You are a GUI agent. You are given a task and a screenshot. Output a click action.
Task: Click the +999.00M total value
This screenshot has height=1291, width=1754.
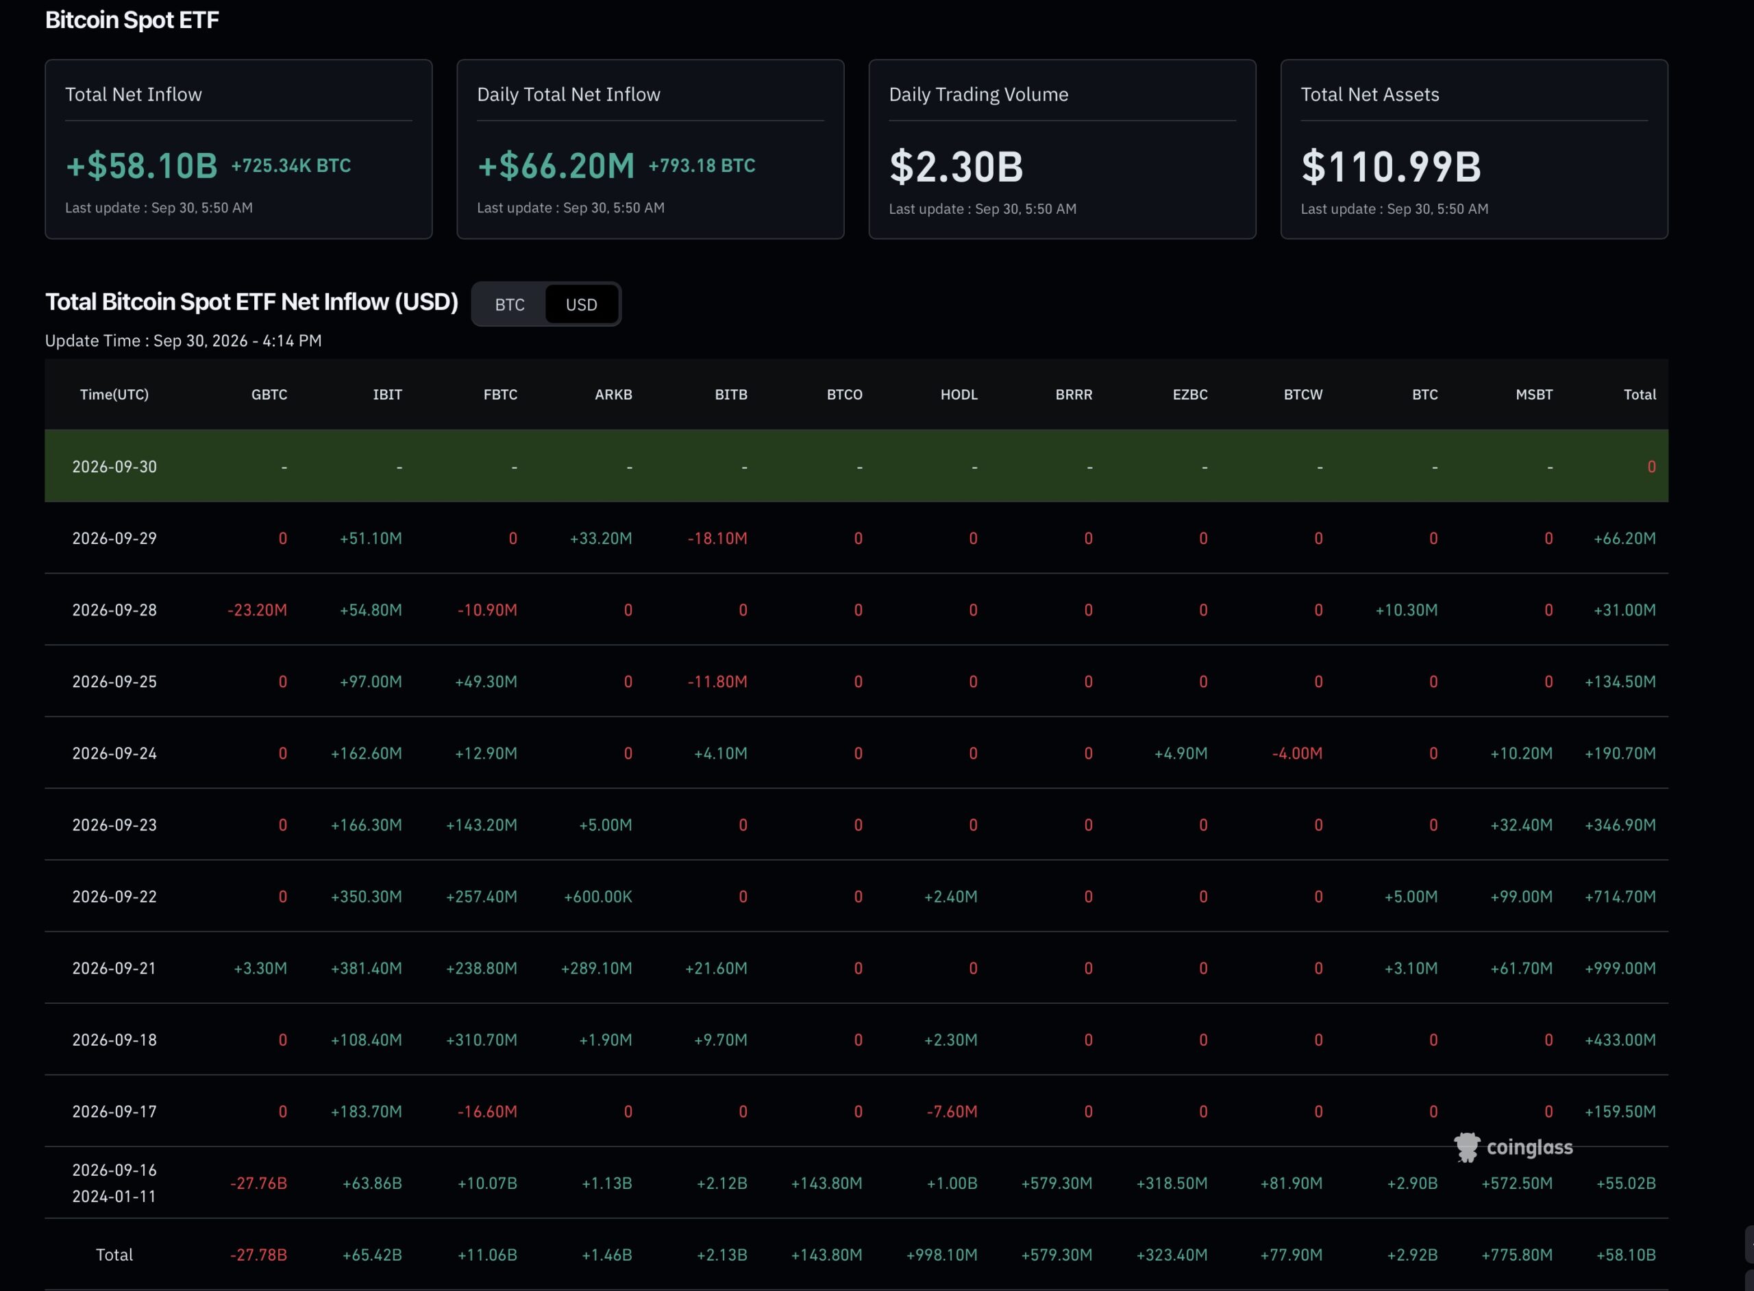tap(1620, 968)
